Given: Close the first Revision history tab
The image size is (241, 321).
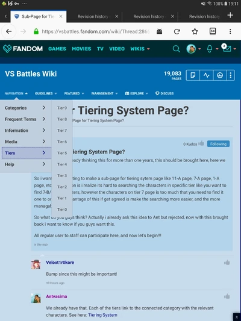Looking at the screenshot, I should (116, 16).
